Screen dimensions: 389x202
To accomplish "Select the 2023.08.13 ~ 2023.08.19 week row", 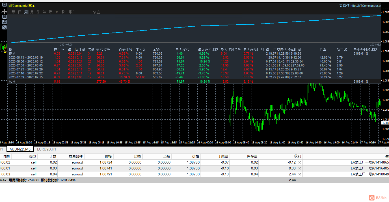I will [25, 57].
